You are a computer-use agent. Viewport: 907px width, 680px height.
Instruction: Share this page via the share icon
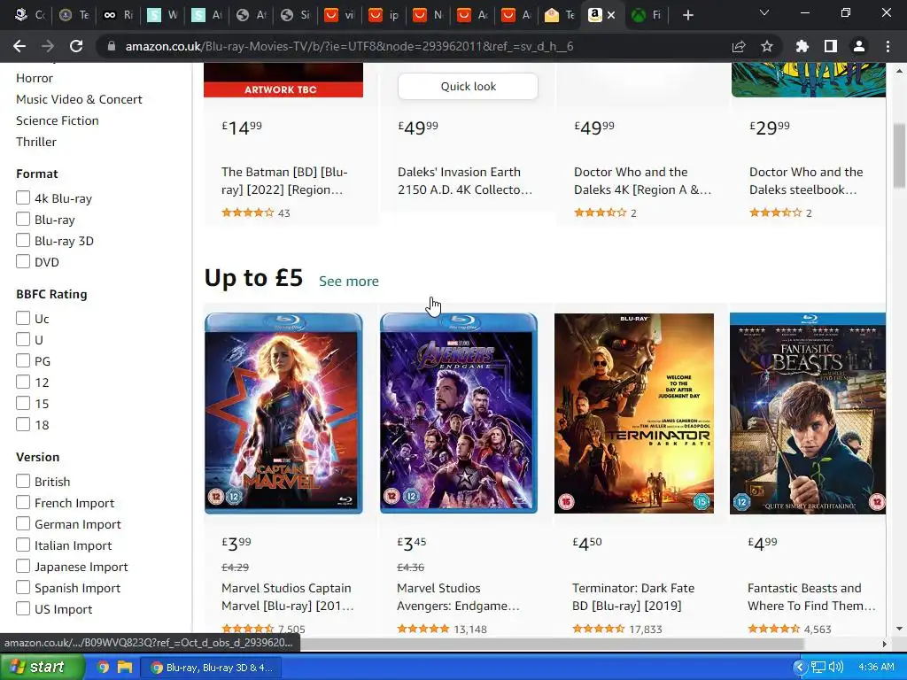(x=739, y=46)
